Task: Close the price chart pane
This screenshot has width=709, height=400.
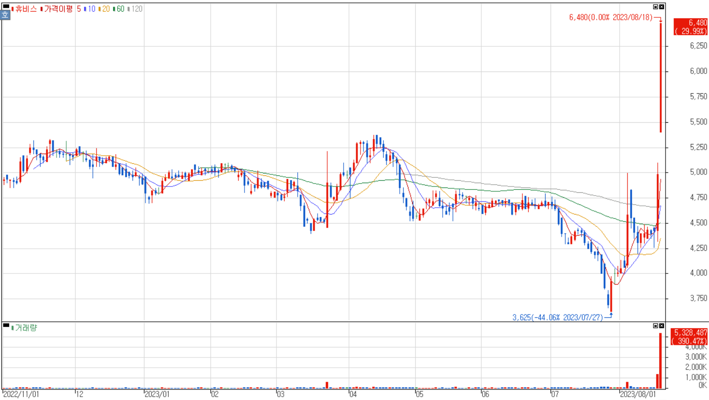Action: point(662,7)
